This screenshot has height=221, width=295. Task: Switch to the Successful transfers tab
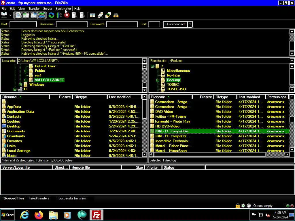pos(72,198)
